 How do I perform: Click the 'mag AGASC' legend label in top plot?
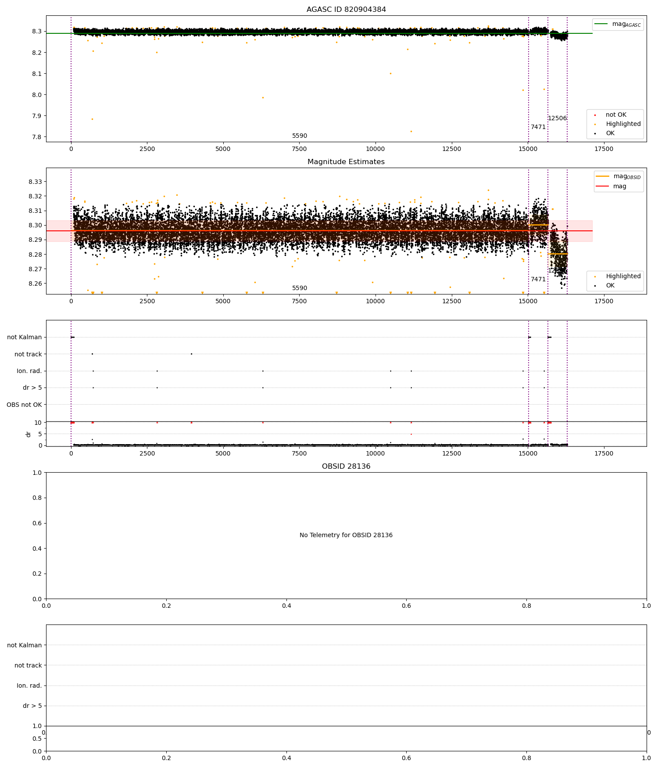[626, 25]
